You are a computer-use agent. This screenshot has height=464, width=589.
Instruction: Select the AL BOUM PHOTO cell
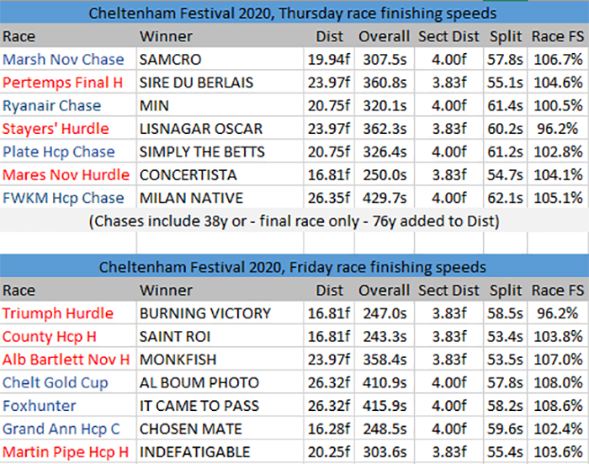(x=199, y=382)
